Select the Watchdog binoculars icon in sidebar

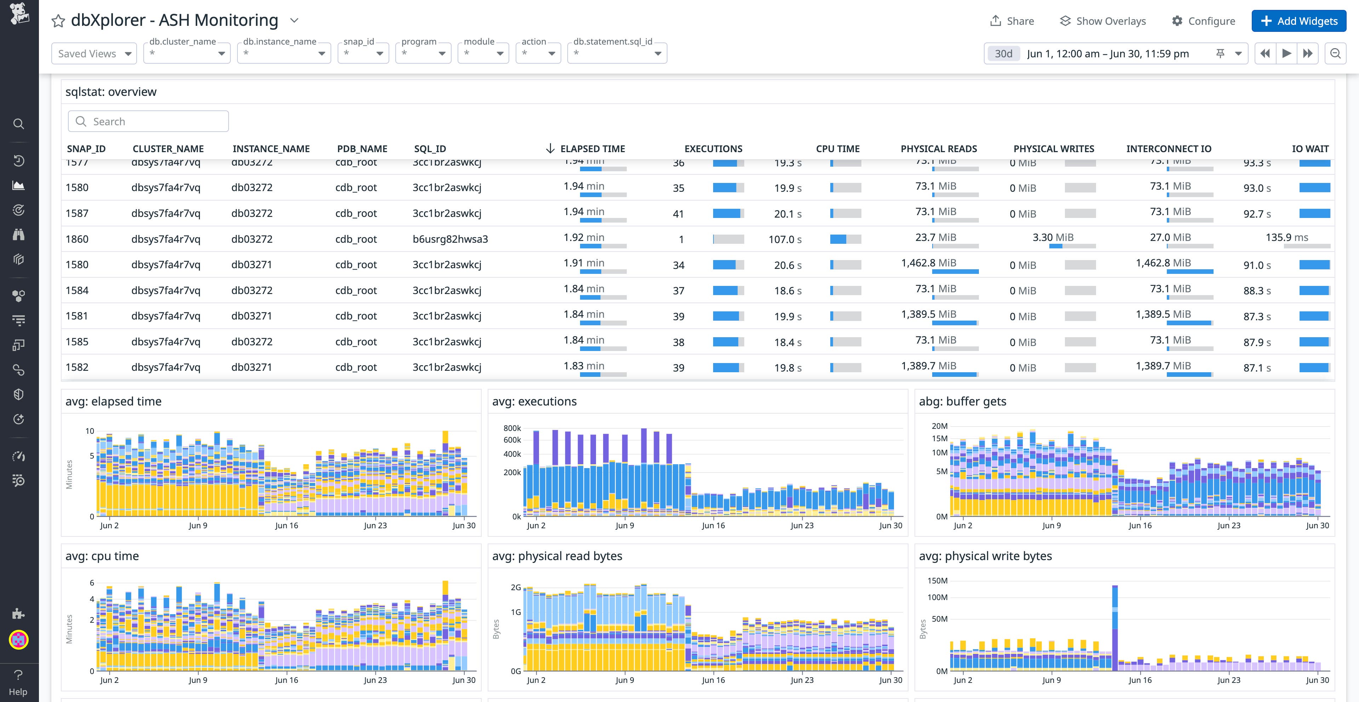click(x=19, y=234)
